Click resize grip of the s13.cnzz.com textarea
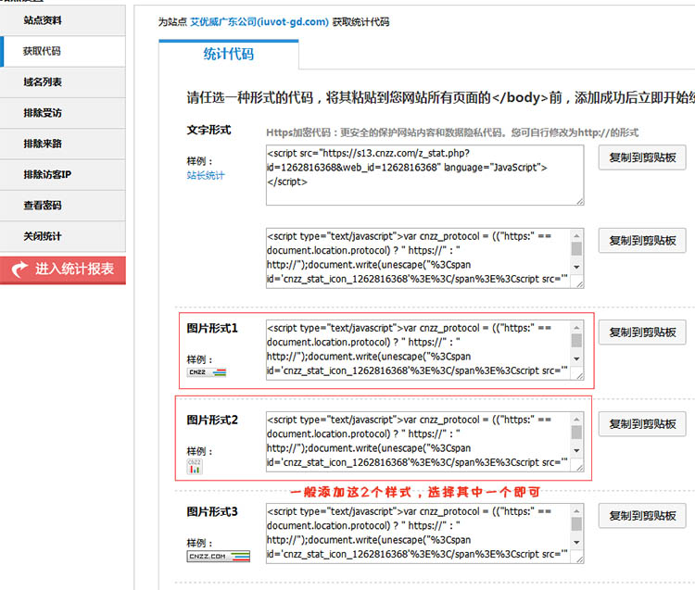This screenshot has width=695, height=590. pyautogui.click(x=580, y=202)
